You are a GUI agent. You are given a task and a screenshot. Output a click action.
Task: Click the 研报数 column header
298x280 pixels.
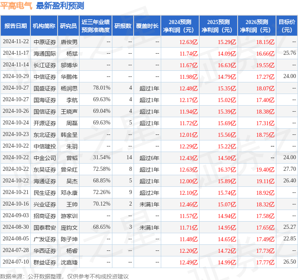click(x=123, y=26)
